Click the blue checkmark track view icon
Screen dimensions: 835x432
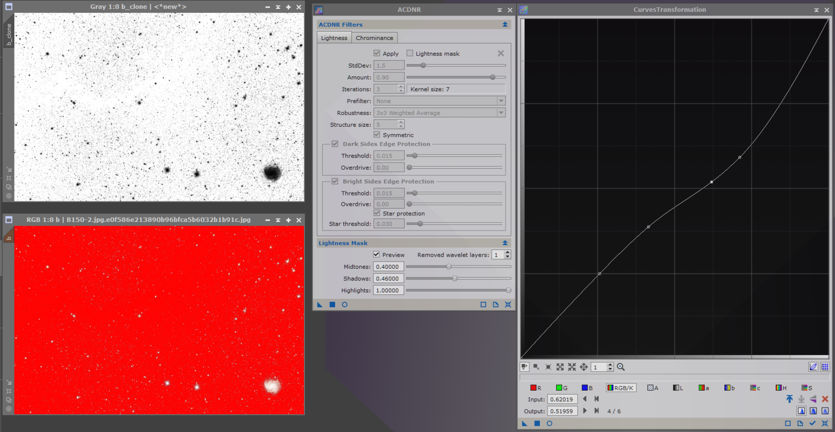point(813,424)
